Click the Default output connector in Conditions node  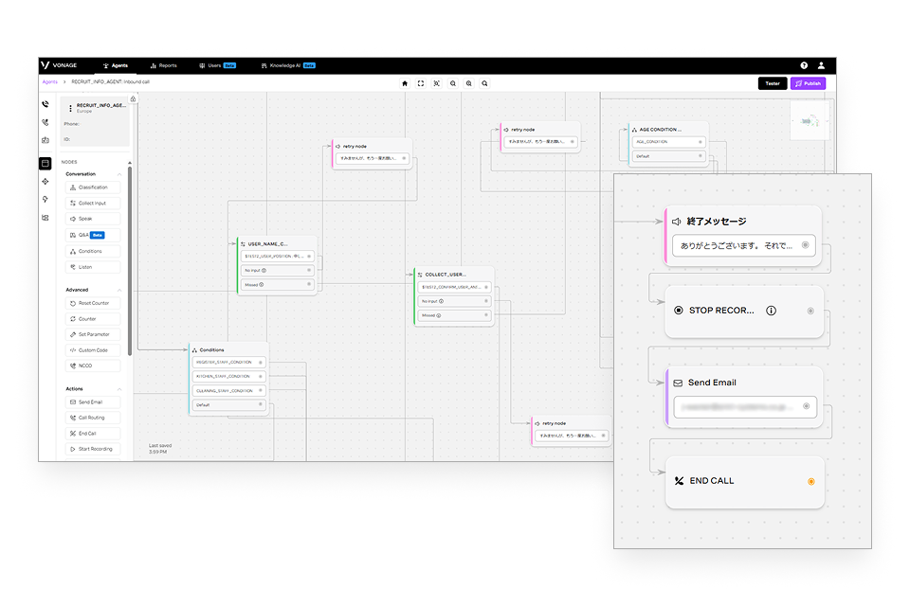(261, 404)
